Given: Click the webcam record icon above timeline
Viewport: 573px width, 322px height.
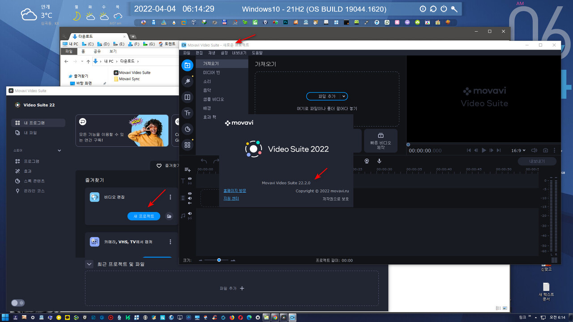Looking at the screenshot, I should 367,161.
